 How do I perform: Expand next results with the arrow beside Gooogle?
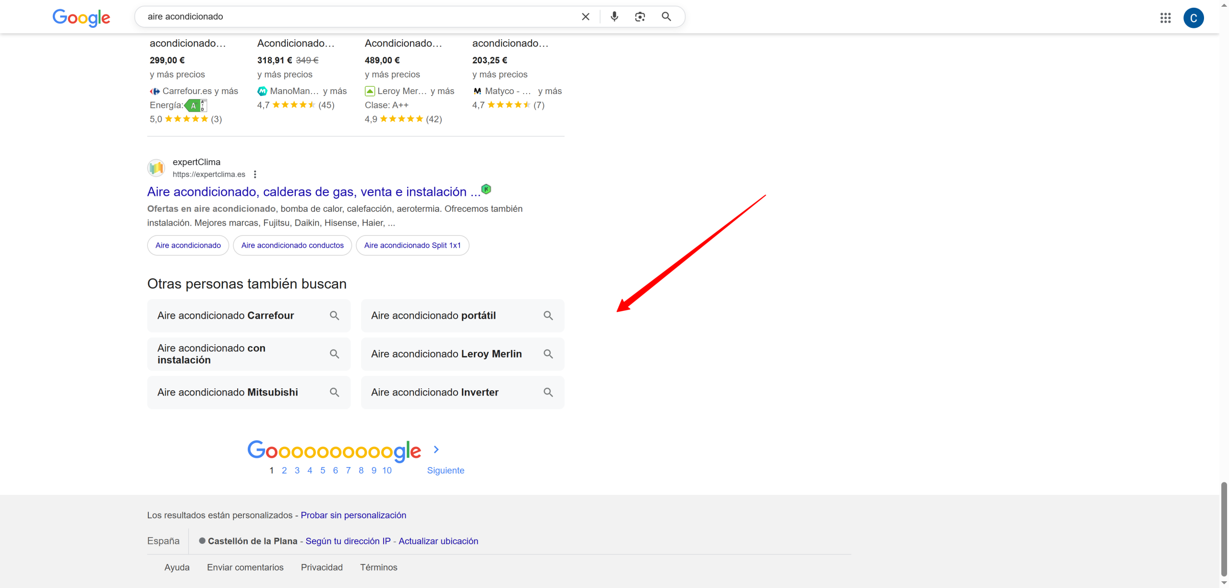435,450
